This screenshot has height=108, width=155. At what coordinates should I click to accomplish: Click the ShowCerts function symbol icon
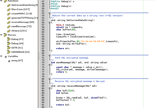pyautogui.click(x=9, y=10)
